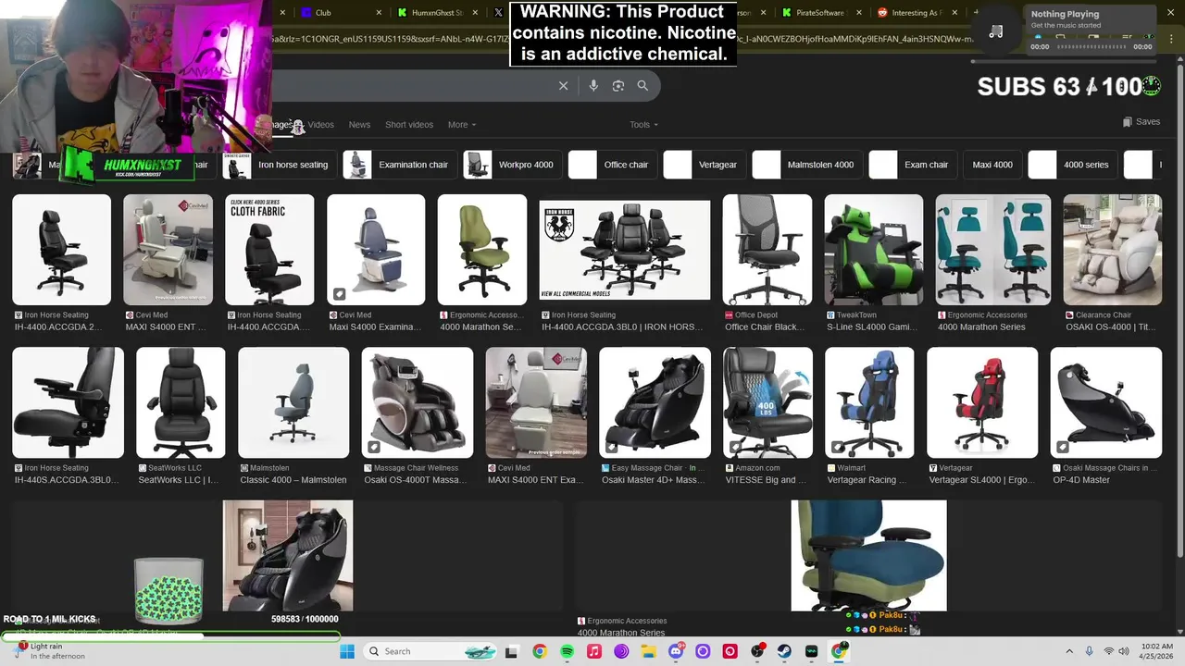Clear the Google search box
1185x666 pixels.
point(563,85)
